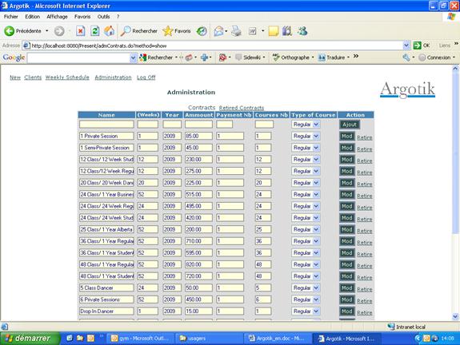This screenshot has width=460, height=345.
Task: Click the Google toolbar blue plus icon
Action: coord(204,57)
